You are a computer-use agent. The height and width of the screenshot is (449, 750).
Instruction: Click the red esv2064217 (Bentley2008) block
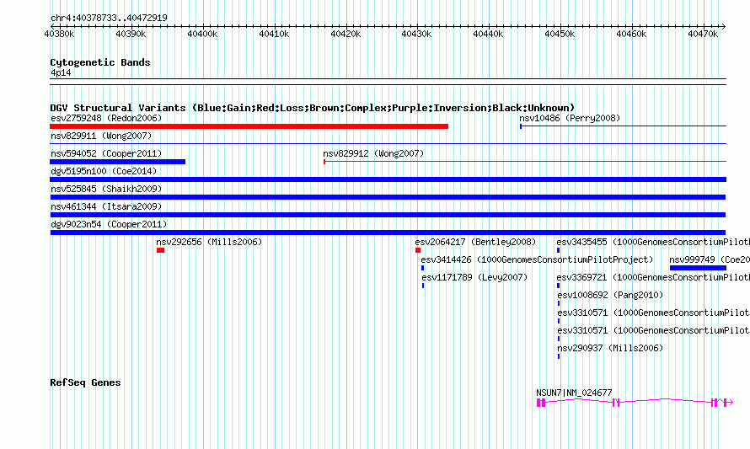tap(418, 250)
